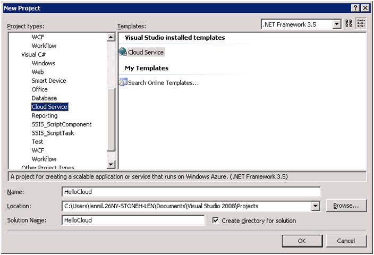Click the Cancel button
The image size is (374, 255).
point(346,241)
